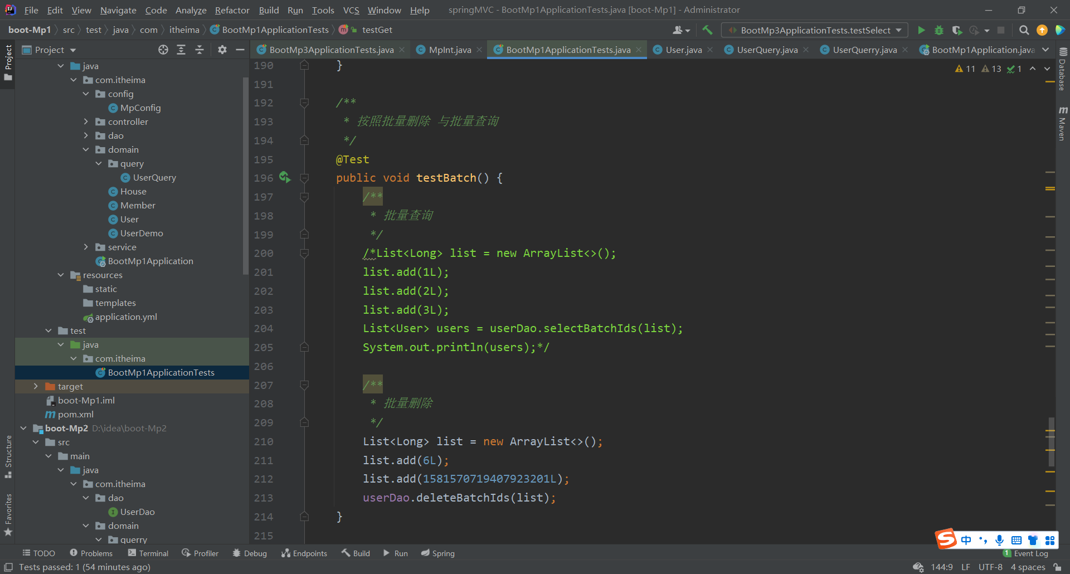Expand the controller package
The height and width of the screenshot is (574, 1070).
click(x=86, y=121)
